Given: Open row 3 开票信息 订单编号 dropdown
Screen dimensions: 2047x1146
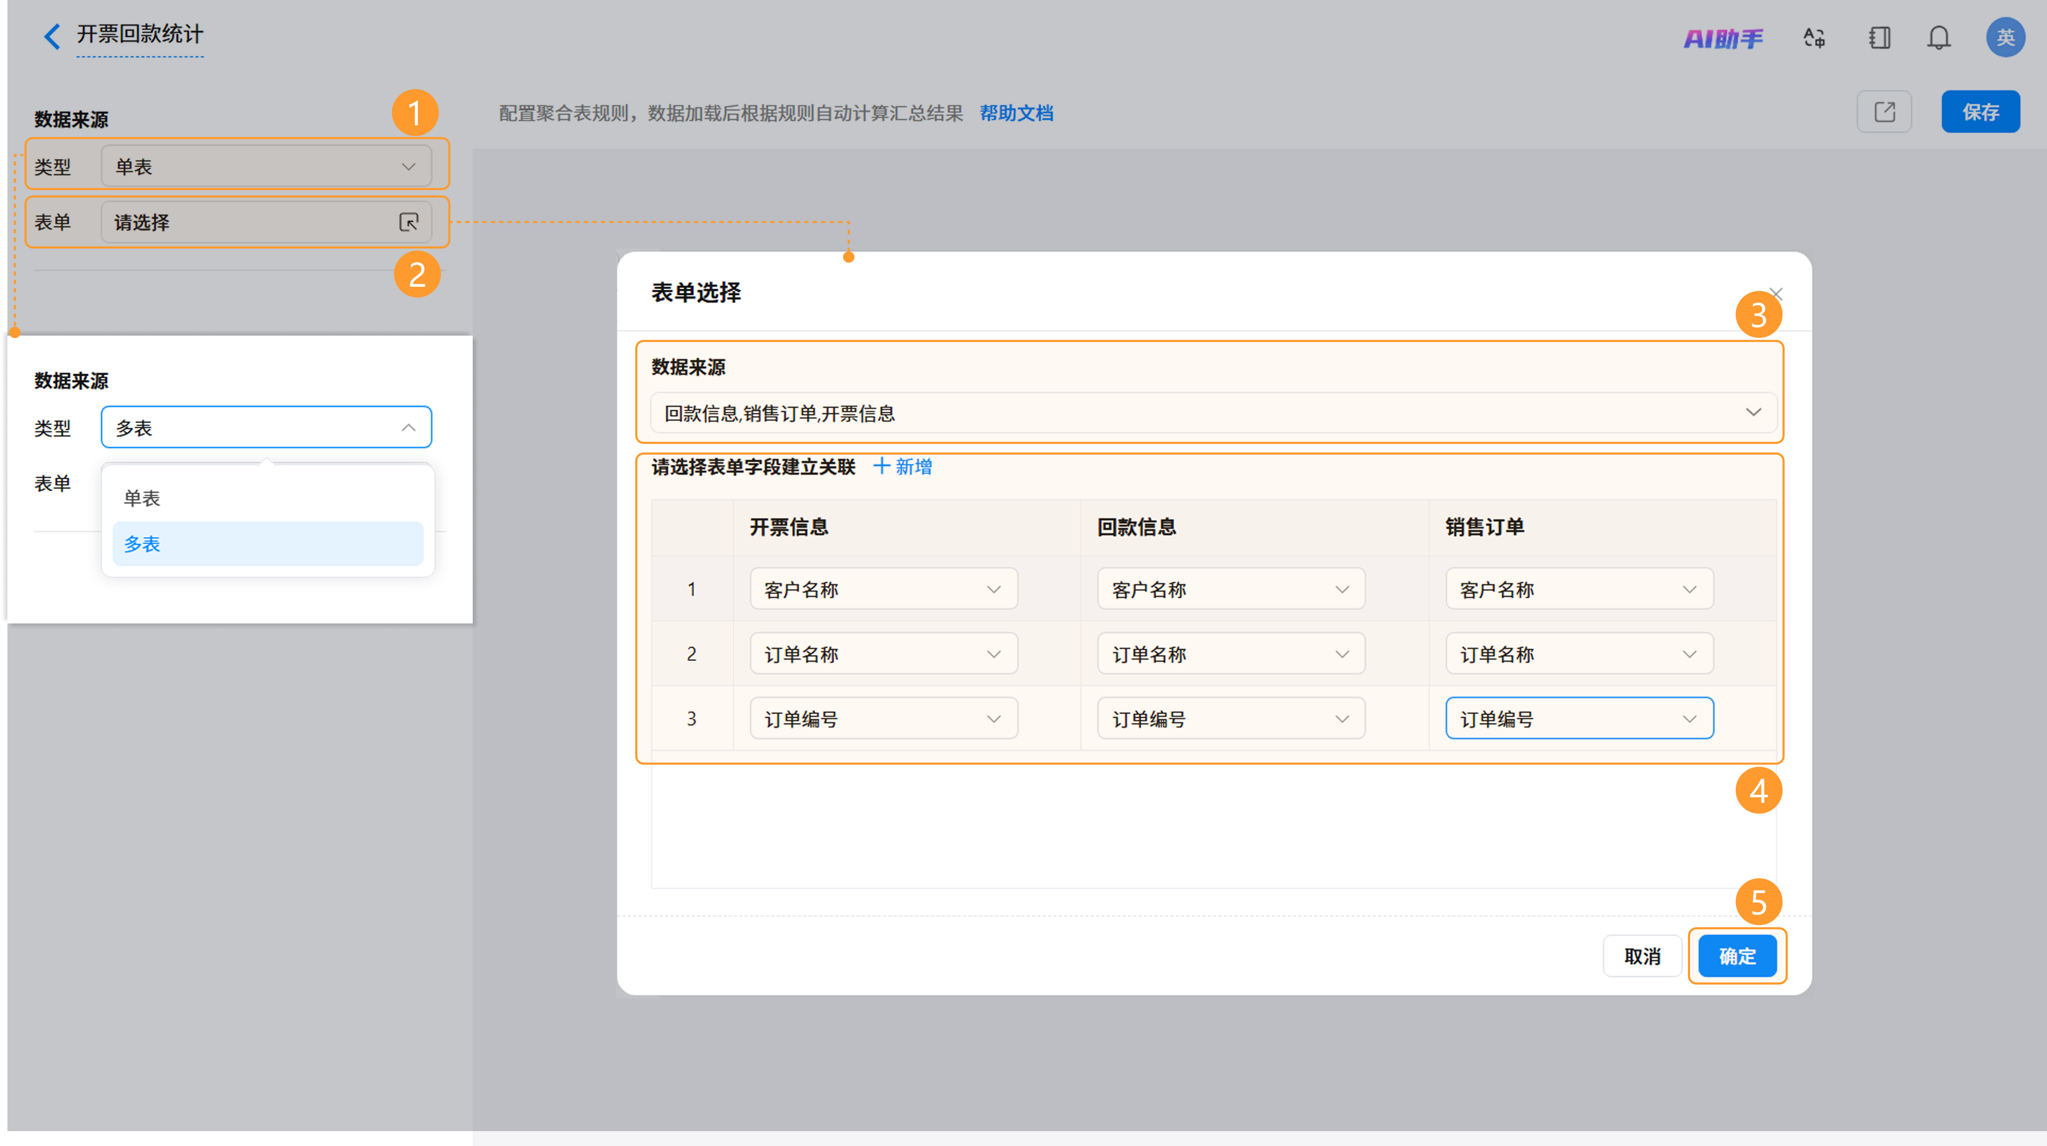Looking at the screenshot, I should coord(884,718).
